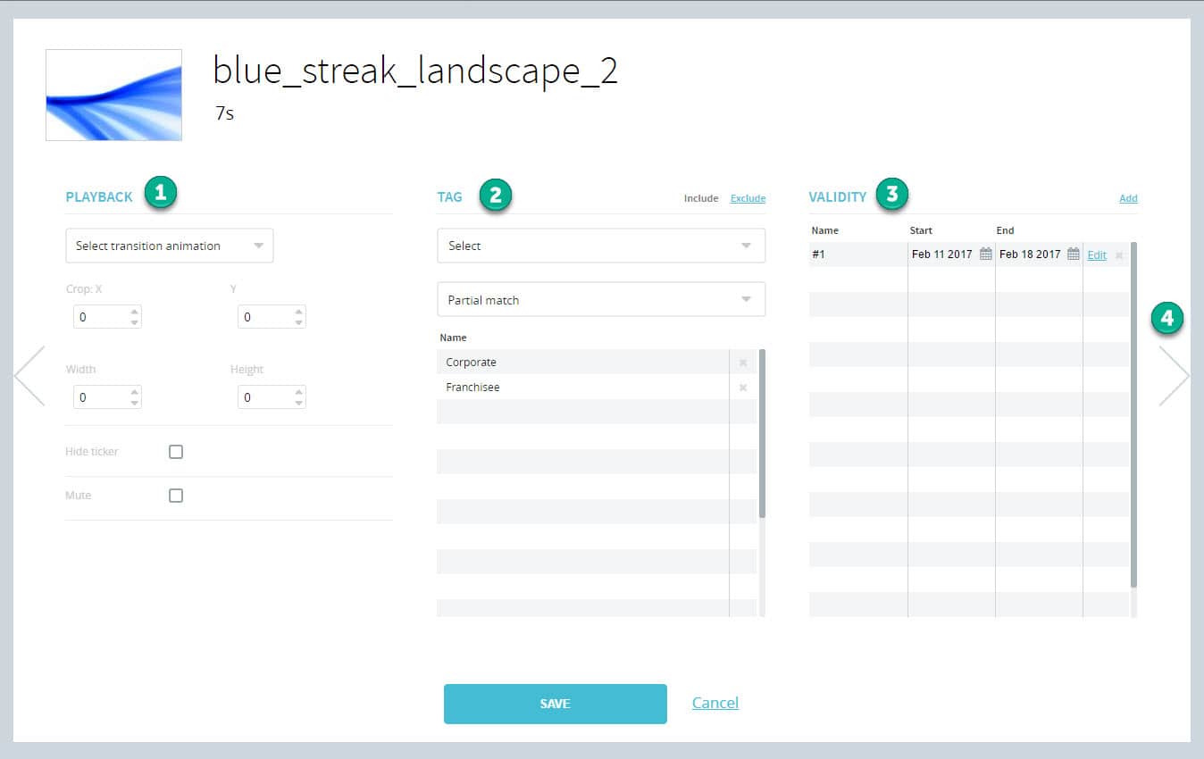Add a new validity period

pos(1128,198)
